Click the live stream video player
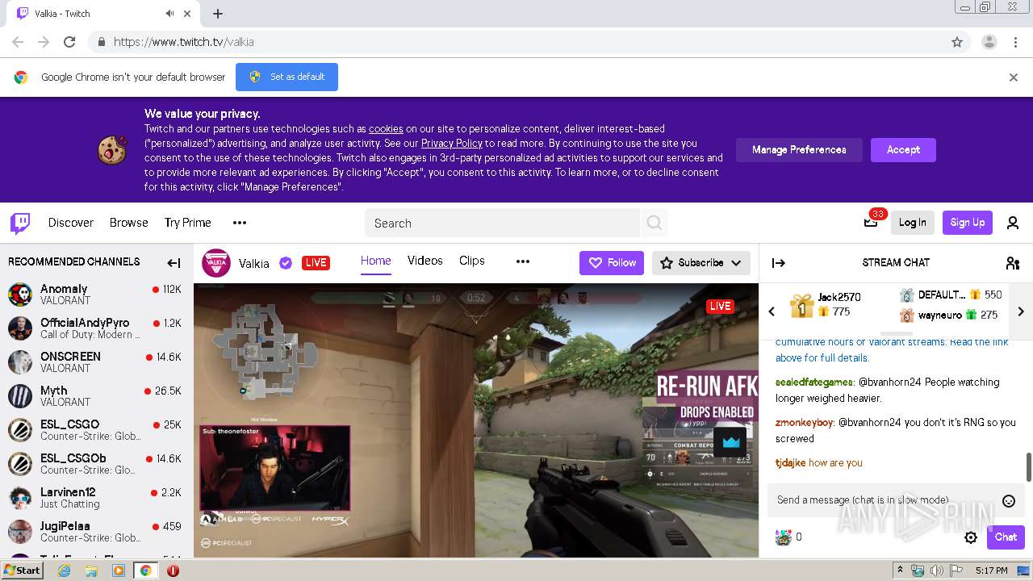 tap(476, 420)
